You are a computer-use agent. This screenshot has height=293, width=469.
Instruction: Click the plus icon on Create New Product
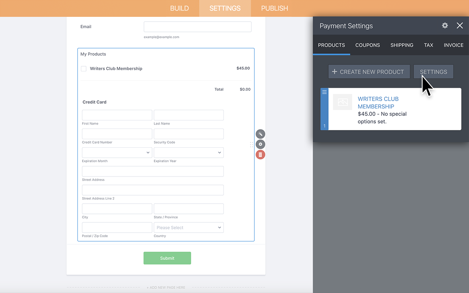335,71
